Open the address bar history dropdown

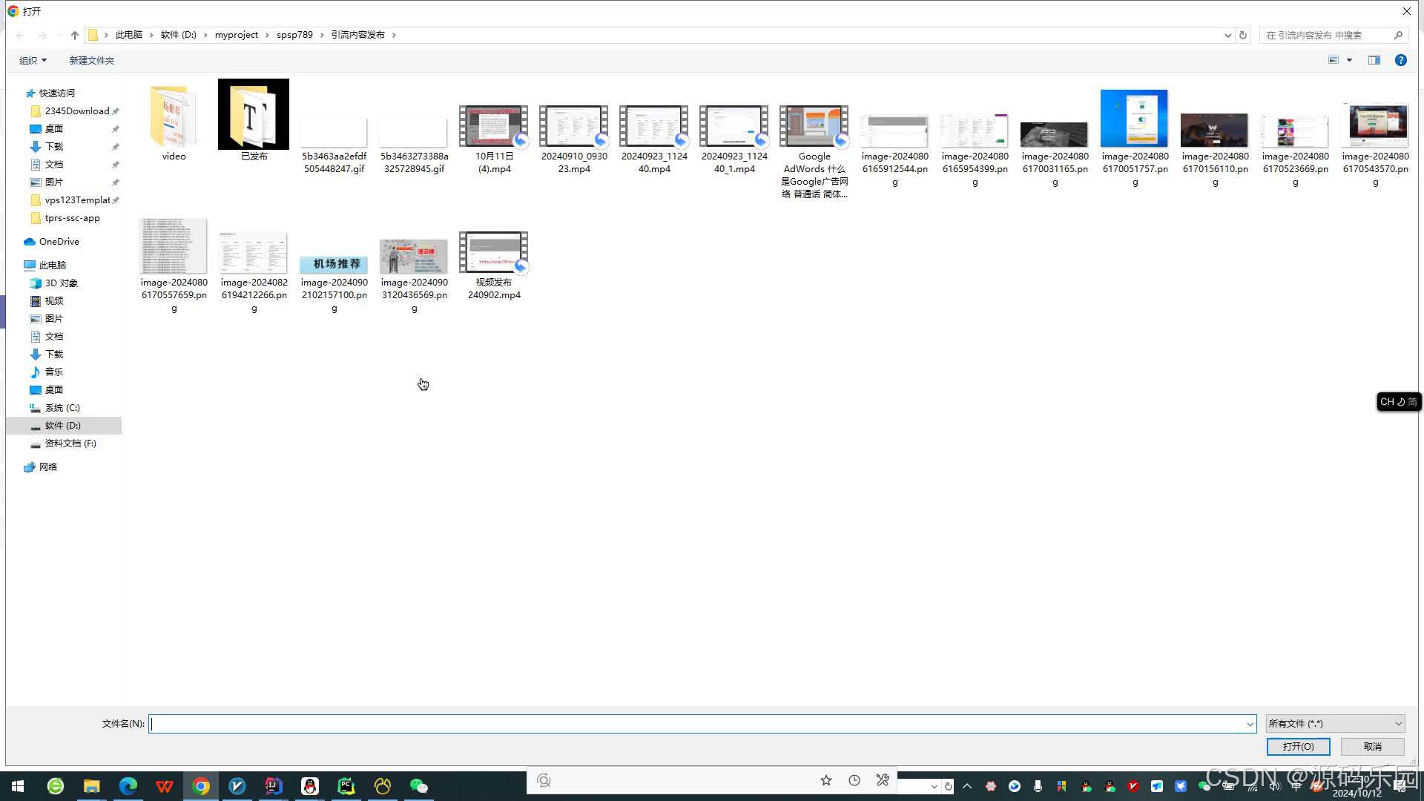pos(1227,35)
